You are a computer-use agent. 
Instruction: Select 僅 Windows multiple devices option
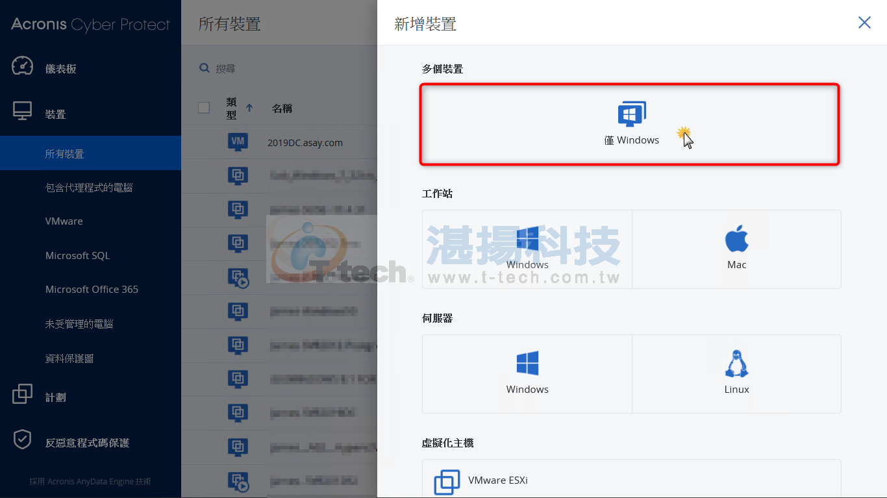630,123
